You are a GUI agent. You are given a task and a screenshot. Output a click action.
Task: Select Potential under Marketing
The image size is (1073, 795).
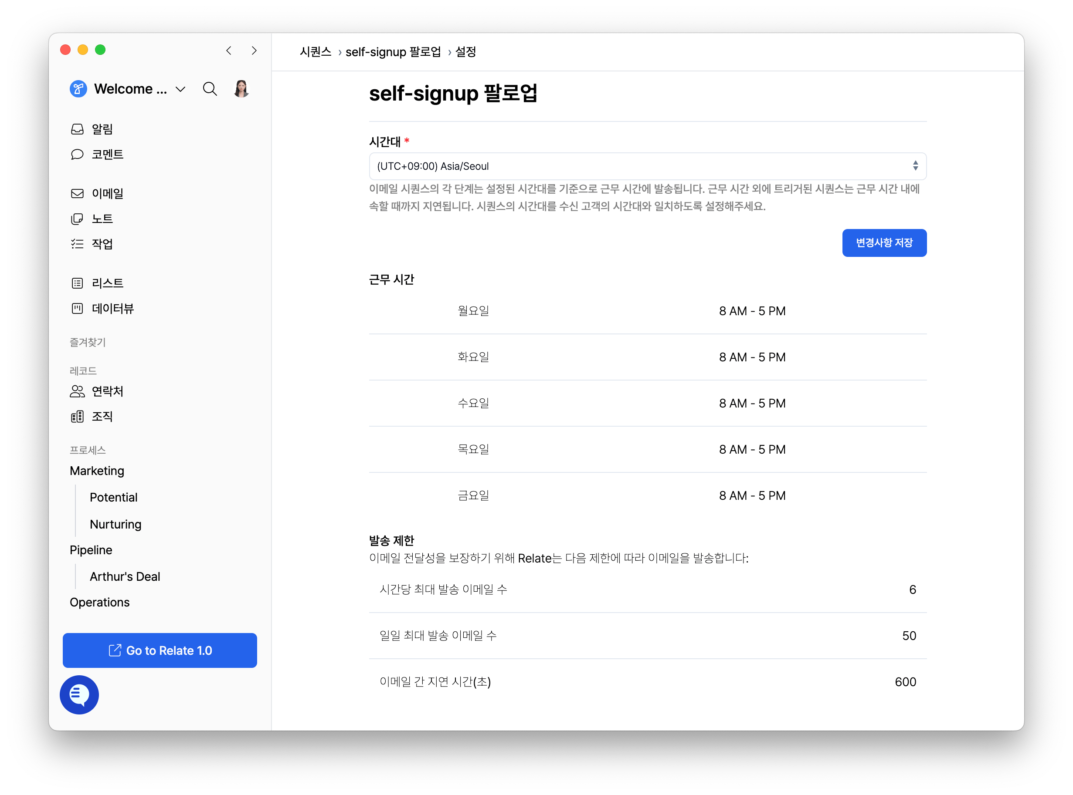[114, 497]
